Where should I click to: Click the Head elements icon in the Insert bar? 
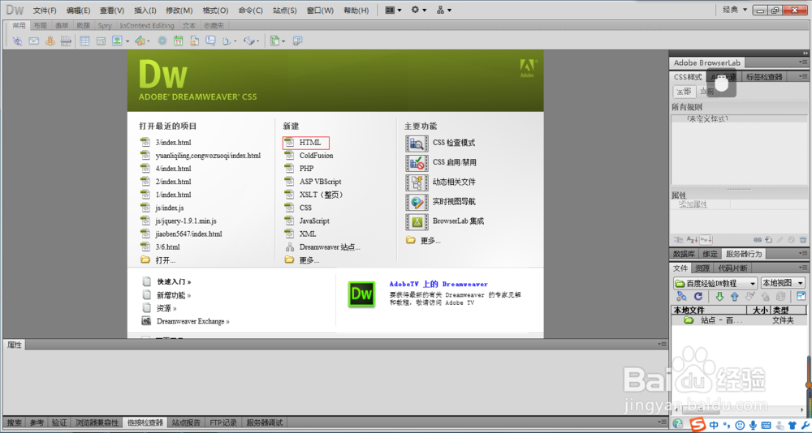coord(227,41)
